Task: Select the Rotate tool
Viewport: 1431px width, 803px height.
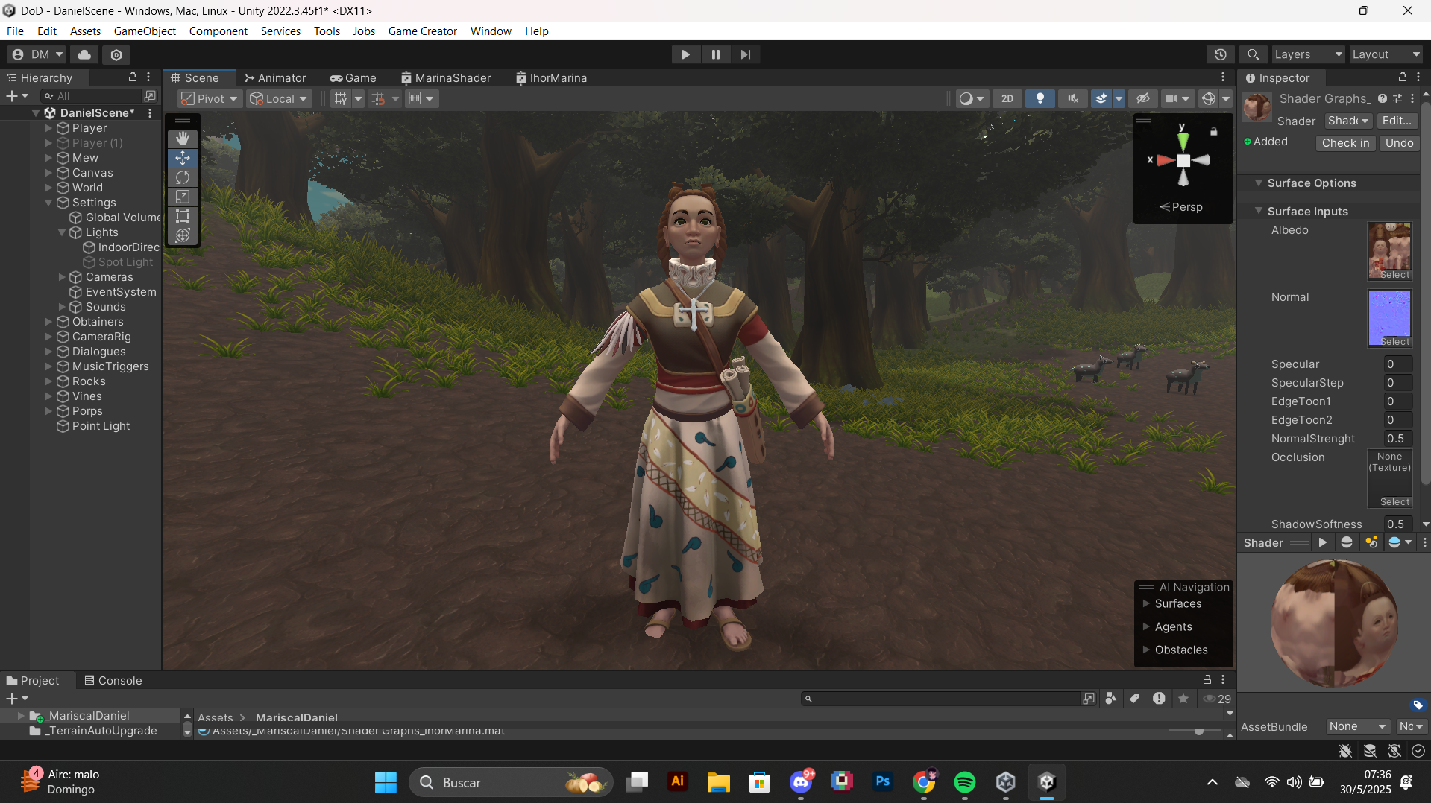Action: 183,177
